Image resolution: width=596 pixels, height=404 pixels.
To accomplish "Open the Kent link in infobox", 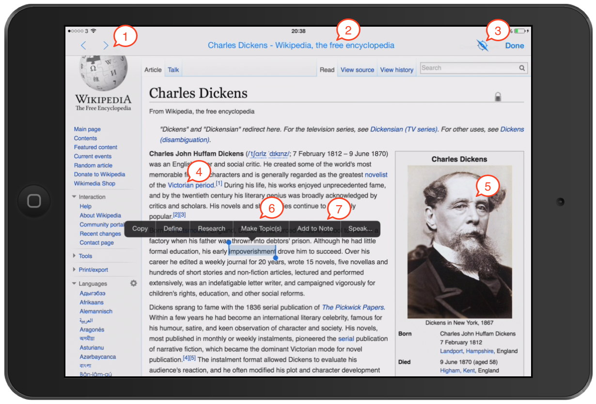I will (x=470, y=371).
